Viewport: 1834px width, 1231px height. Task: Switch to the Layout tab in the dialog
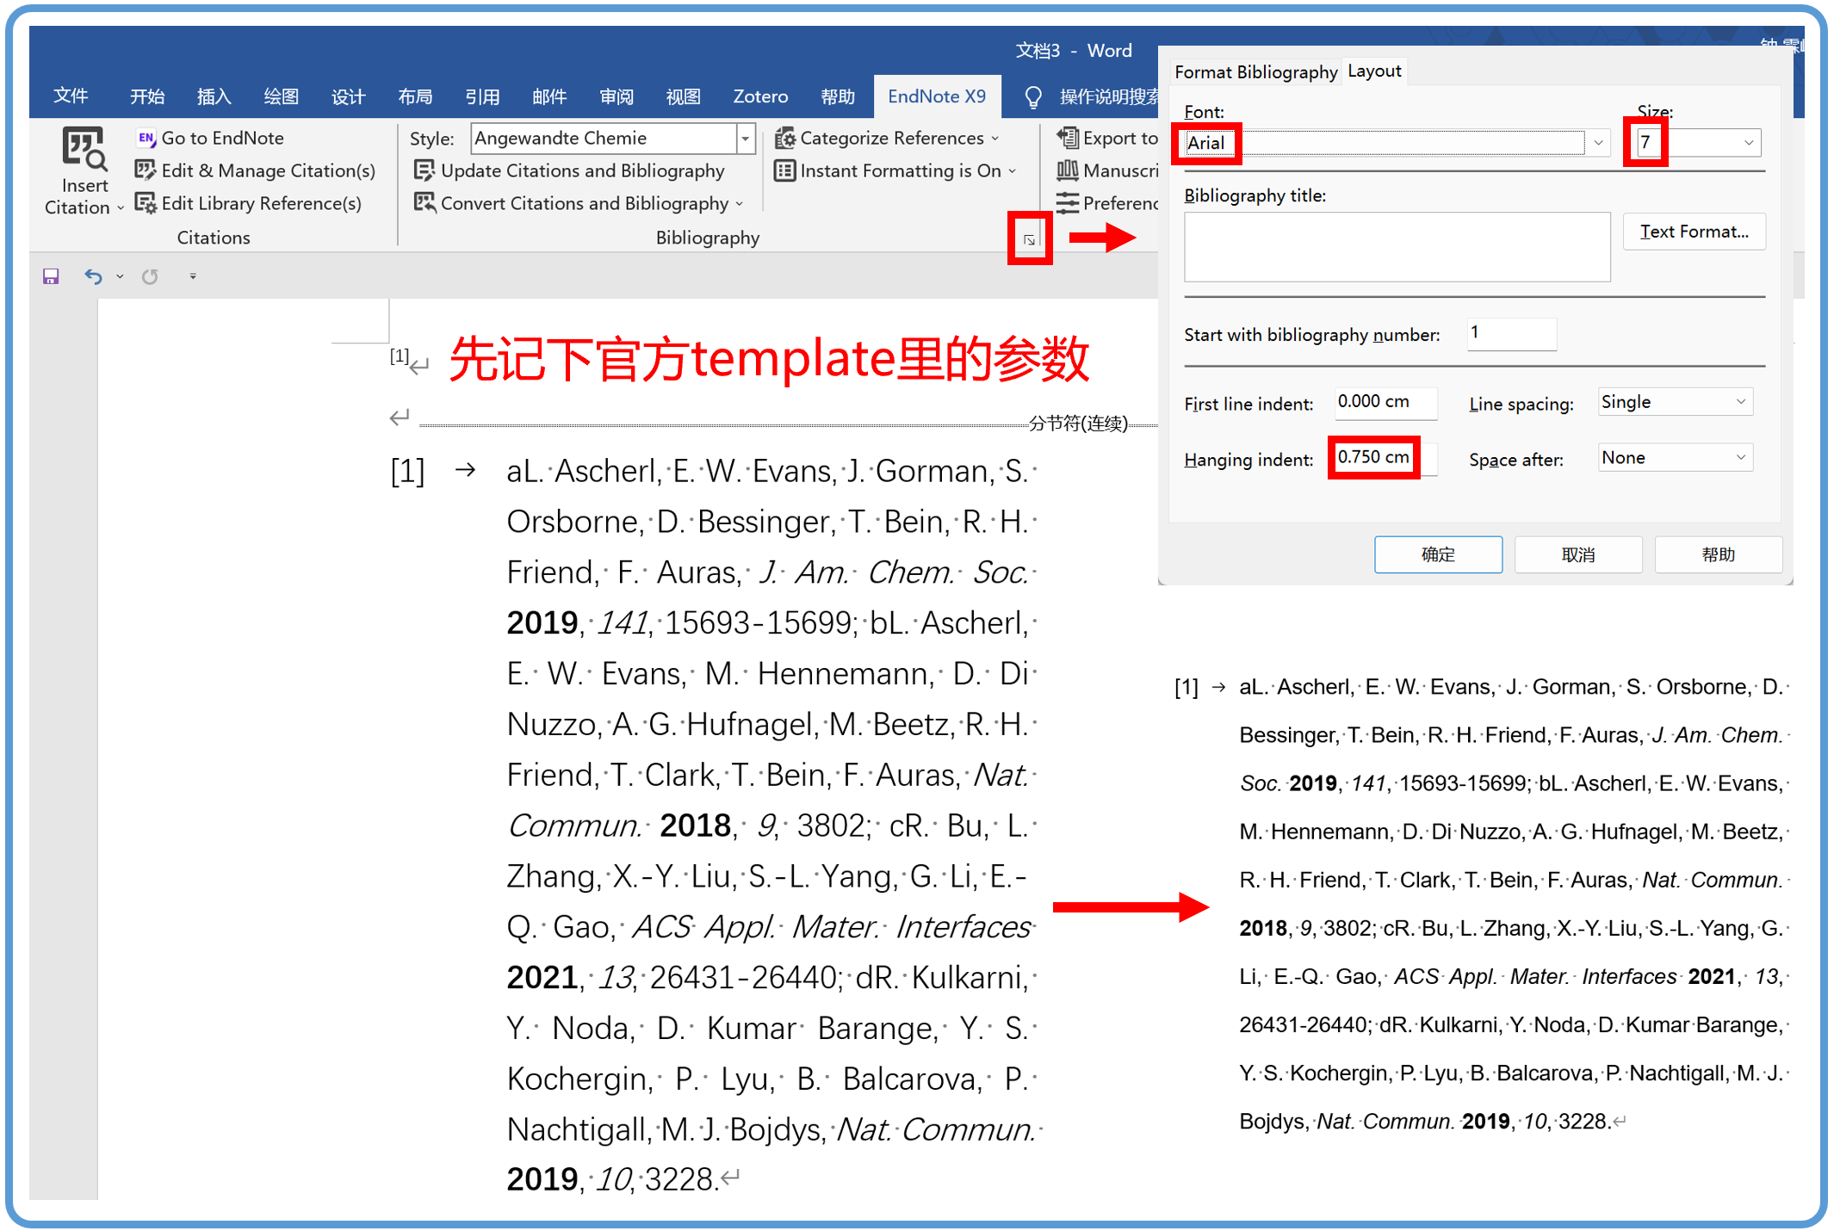click(x=1374, y=71)
